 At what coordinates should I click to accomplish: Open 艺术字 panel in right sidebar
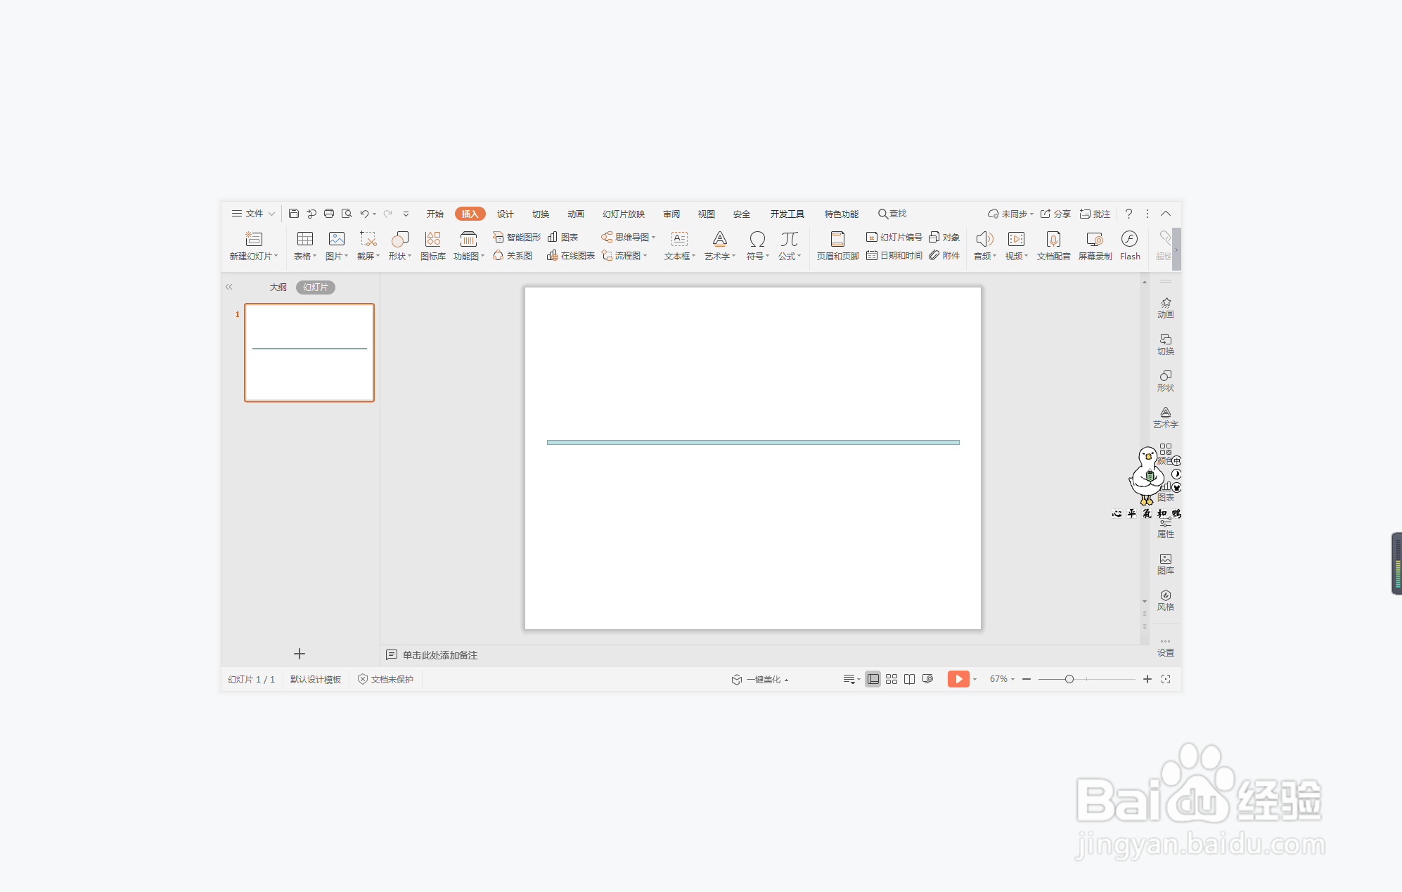[1165, 417]
